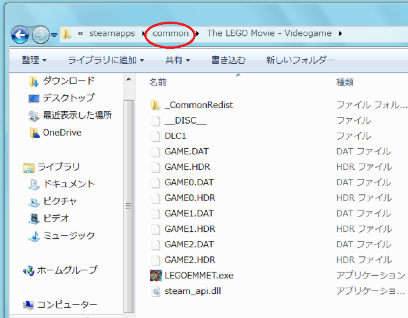This screenshot has width=408, height=318.
Task: Select GAME1.DAT file
Action: tap(189, 213)
